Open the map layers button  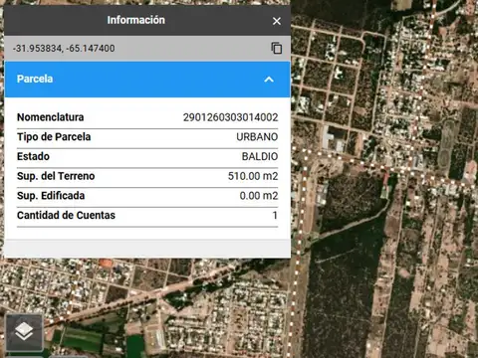(x=24, y=332)
